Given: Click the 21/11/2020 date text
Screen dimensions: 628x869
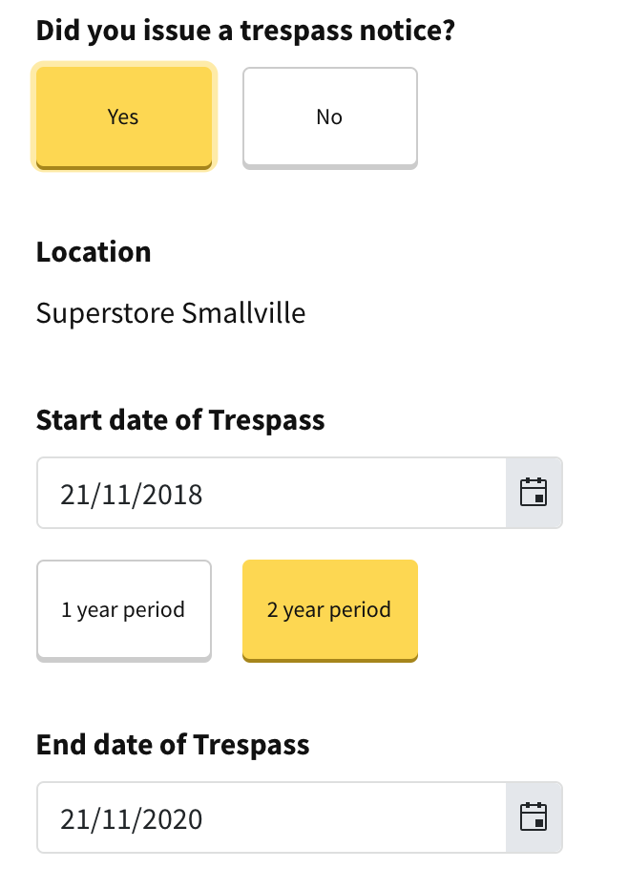Looking at the screenshot, I should click(x=132, y=819).
